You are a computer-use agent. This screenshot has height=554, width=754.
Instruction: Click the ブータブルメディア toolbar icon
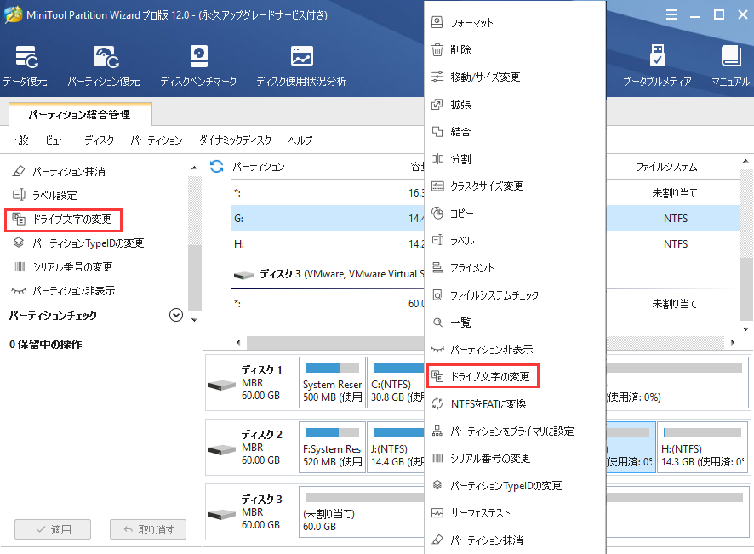(656, 66)
